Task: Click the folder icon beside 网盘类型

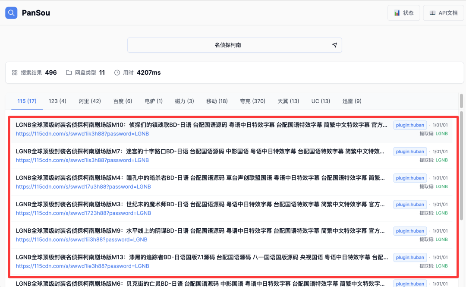Action: 69,73
